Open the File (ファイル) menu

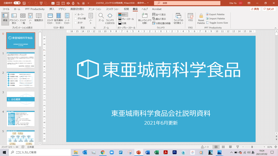pos(6,9)
